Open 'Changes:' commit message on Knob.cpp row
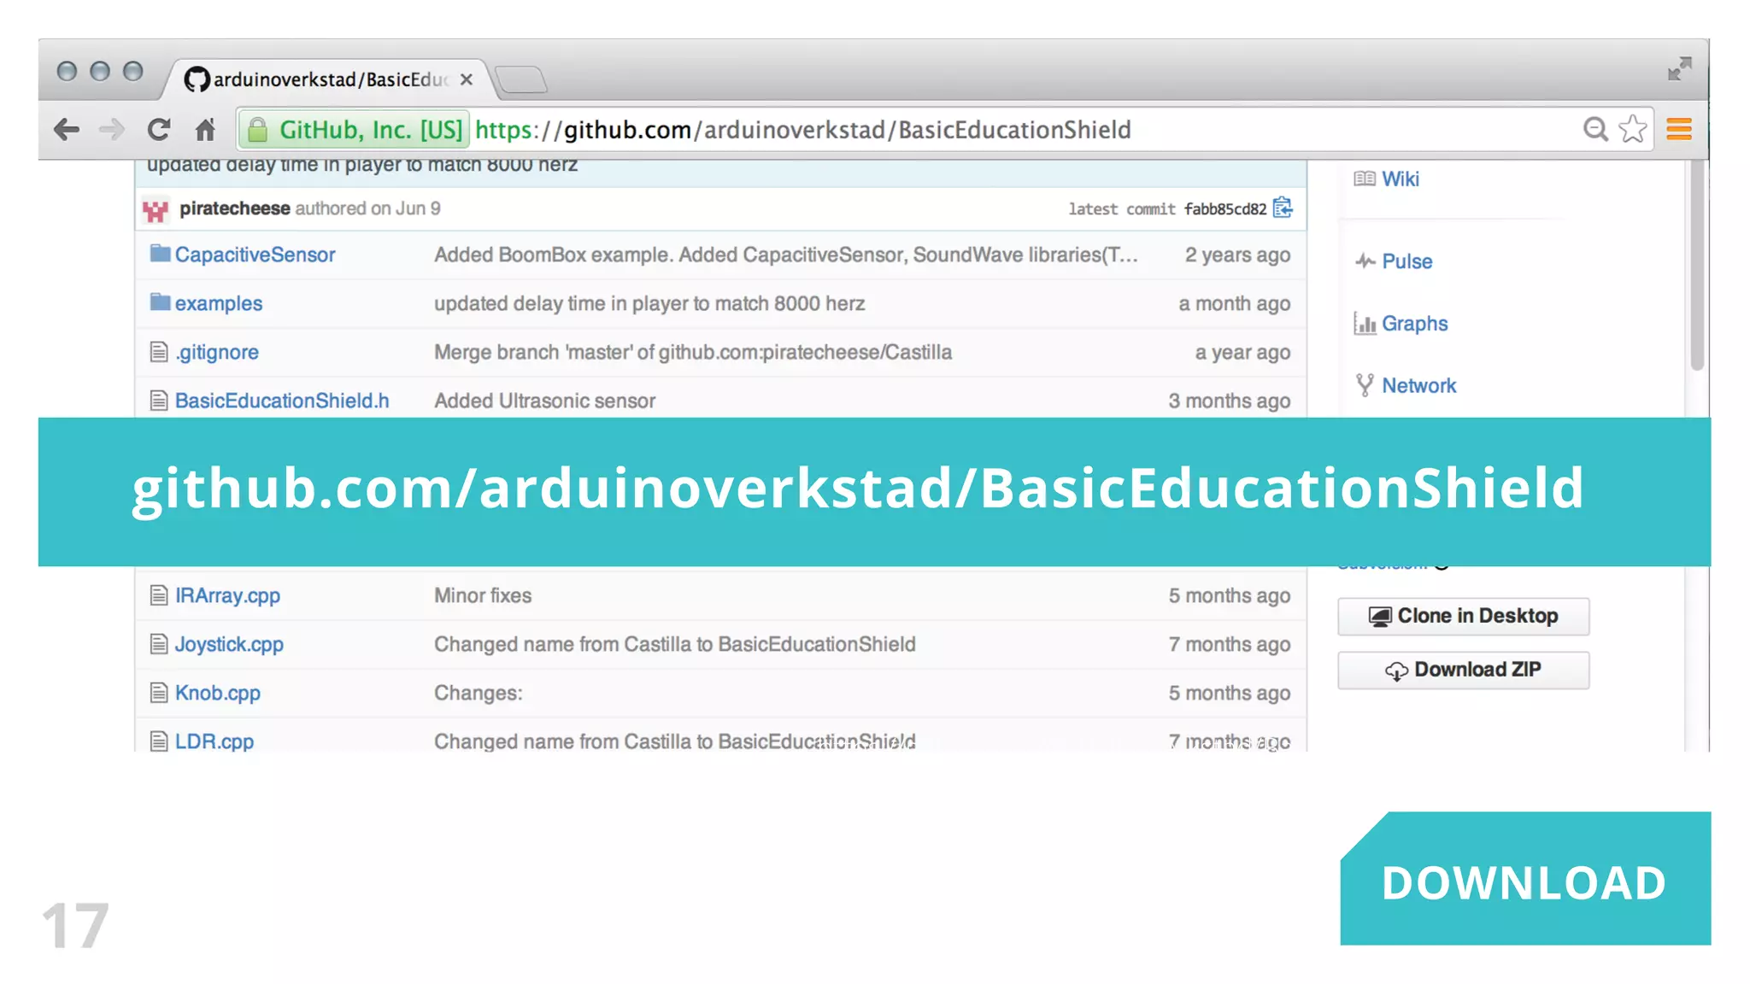1750x984 pixels. 478,693
